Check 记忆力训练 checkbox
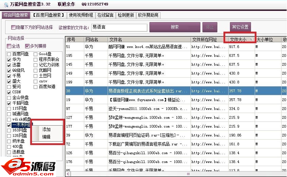287x177 pixels. (36, 65)
